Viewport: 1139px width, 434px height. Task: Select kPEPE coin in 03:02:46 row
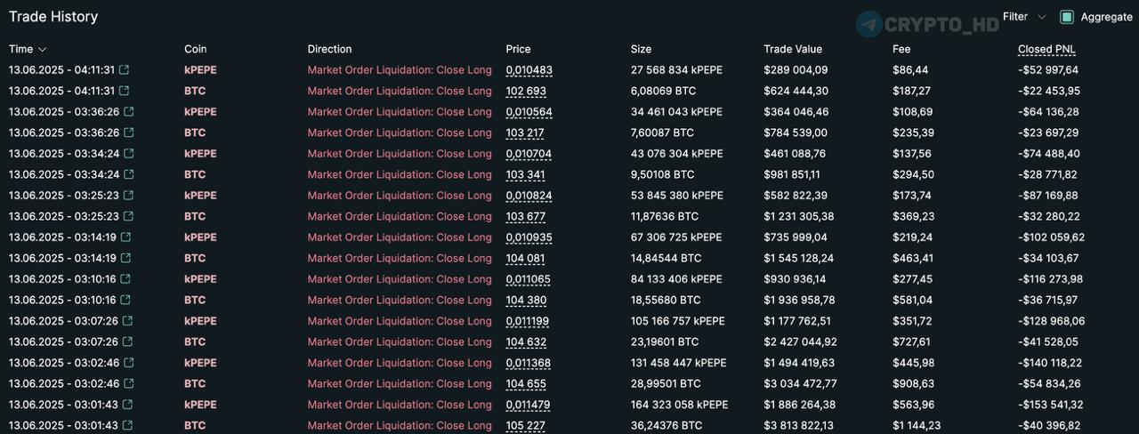tap(200, 363)
